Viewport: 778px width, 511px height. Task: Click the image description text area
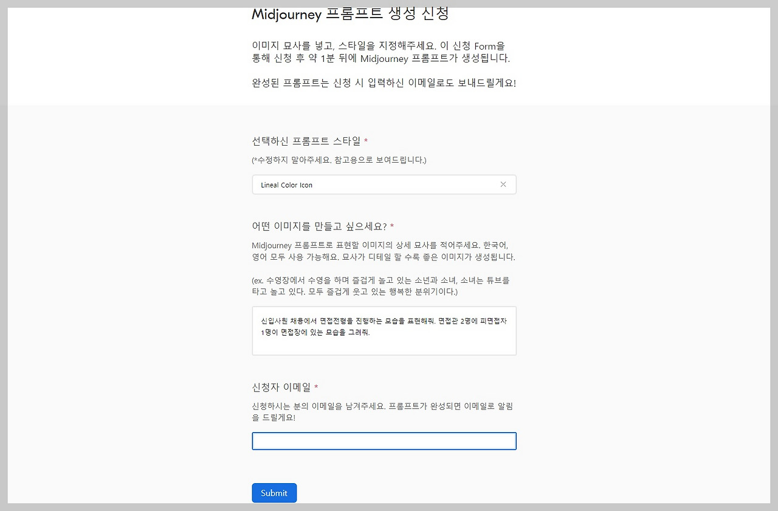(384, 331)
